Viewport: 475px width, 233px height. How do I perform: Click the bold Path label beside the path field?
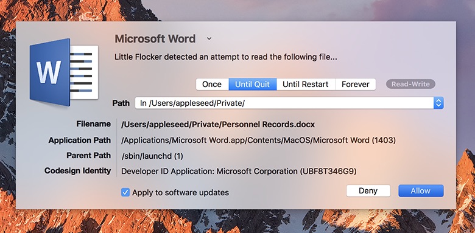tap(121, 103)
